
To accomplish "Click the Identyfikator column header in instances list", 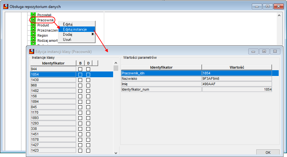I will click(x=53, y=63).
